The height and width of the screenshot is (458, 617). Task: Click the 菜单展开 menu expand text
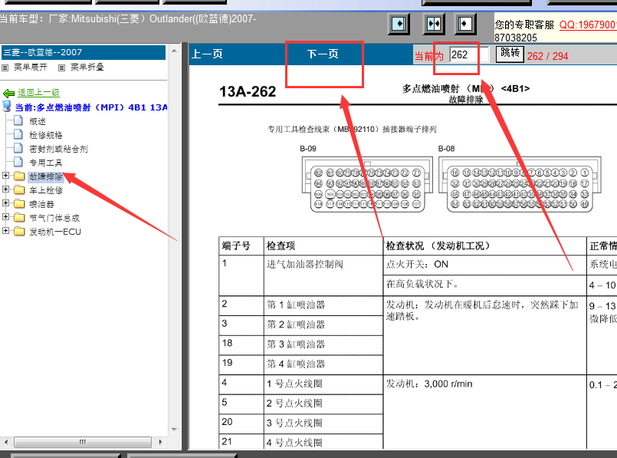click(x=31, y=67)
